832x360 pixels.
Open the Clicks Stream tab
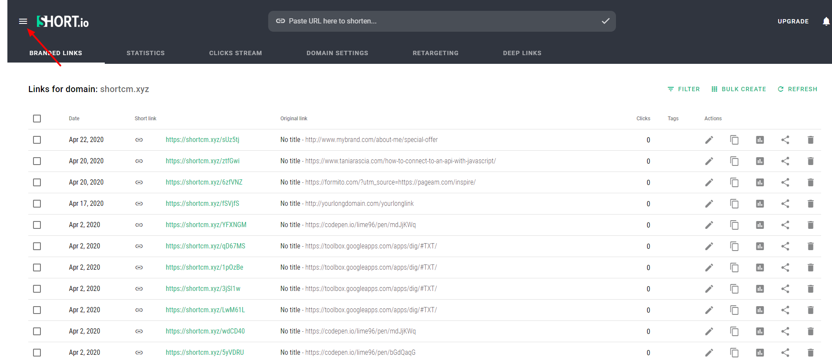click(236, 53)
